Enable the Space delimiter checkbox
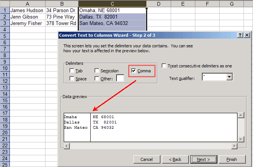The width and height of the screenshot is (253, 167). coord(72,79)
